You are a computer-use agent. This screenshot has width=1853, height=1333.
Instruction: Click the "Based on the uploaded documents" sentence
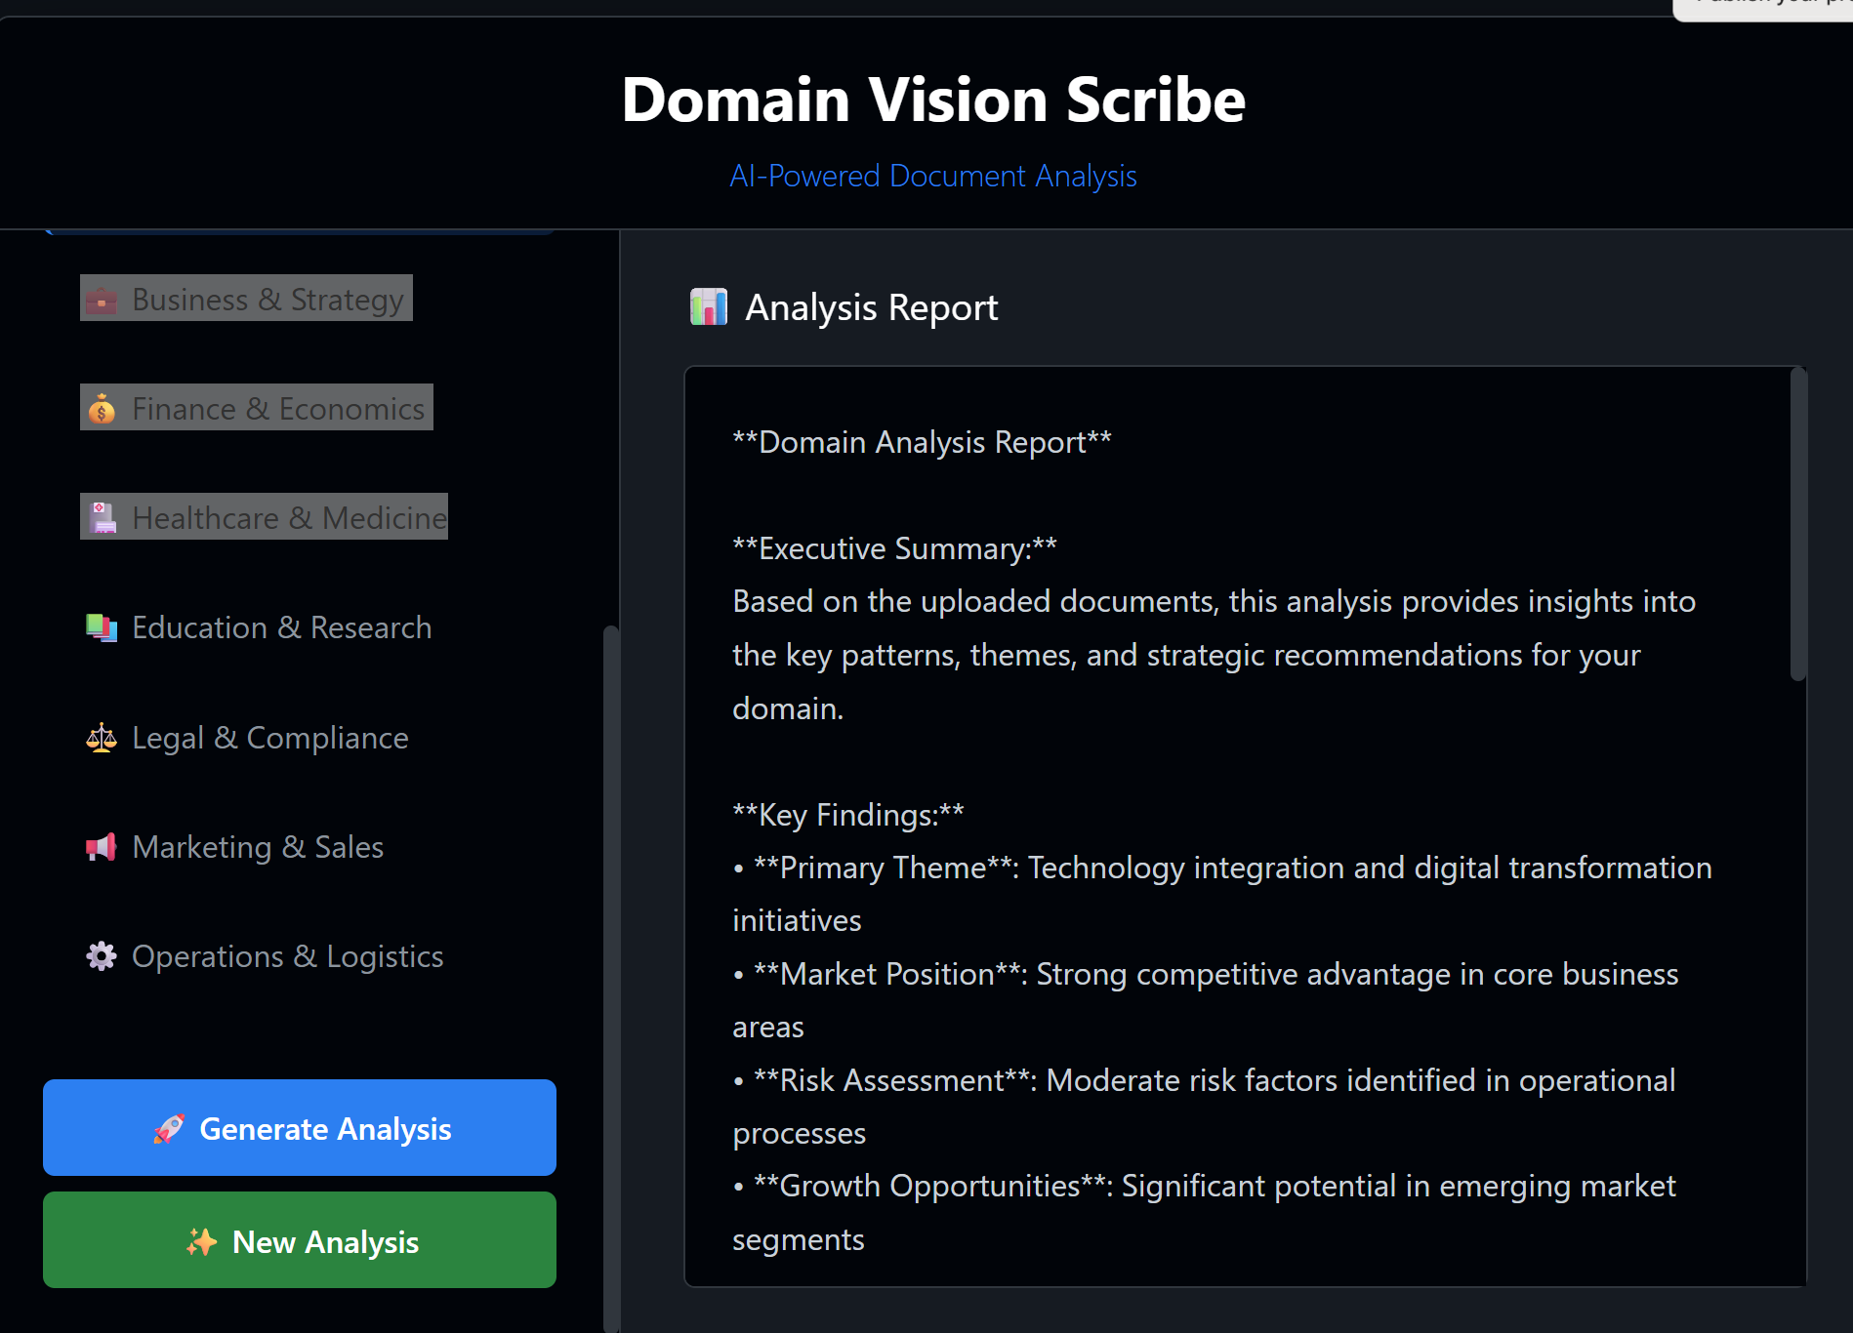pyautogui.click(x=1215, y=655)
